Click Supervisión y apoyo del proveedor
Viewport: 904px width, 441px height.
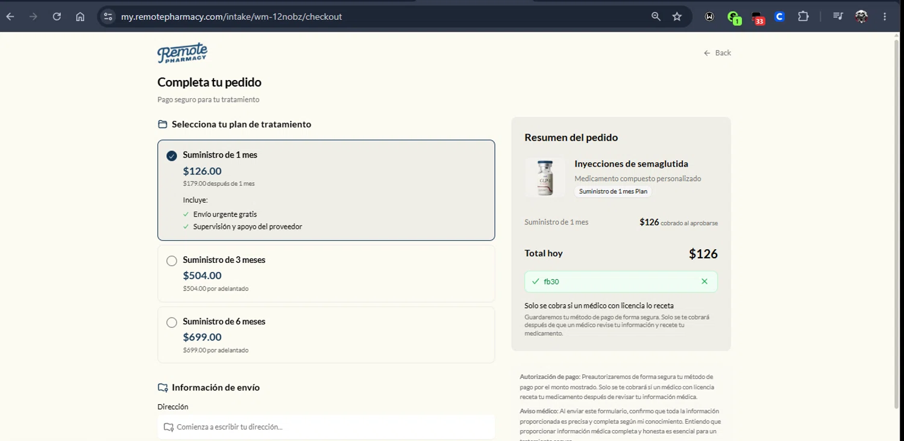point(248,227)
